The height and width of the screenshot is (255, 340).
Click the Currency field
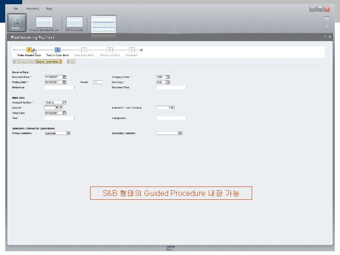(x=161, y=82)
